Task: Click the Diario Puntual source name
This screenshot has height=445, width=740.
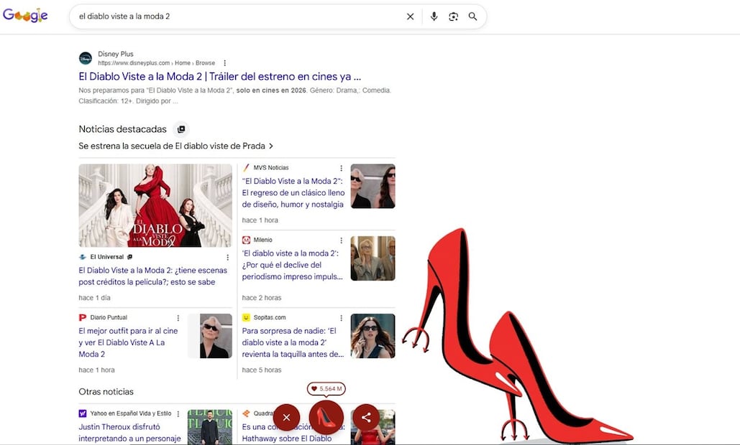Action: [x=109, y=318]
